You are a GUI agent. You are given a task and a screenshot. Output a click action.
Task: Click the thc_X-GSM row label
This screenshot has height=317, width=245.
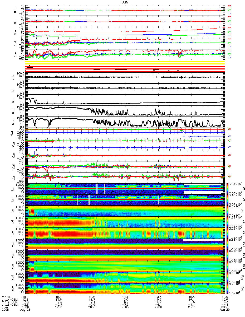pyautogui.click(x=9, y=300)
